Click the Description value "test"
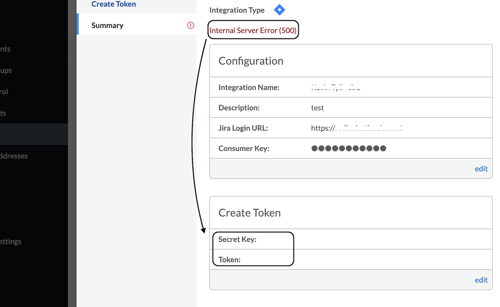500x307 pixels. pos(317,108)
